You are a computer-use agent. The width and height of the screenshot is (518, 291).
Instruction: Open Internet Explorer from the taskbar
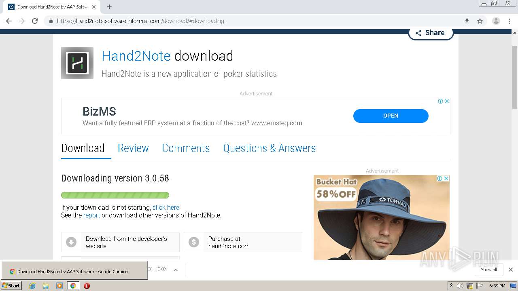click(32, 286)
